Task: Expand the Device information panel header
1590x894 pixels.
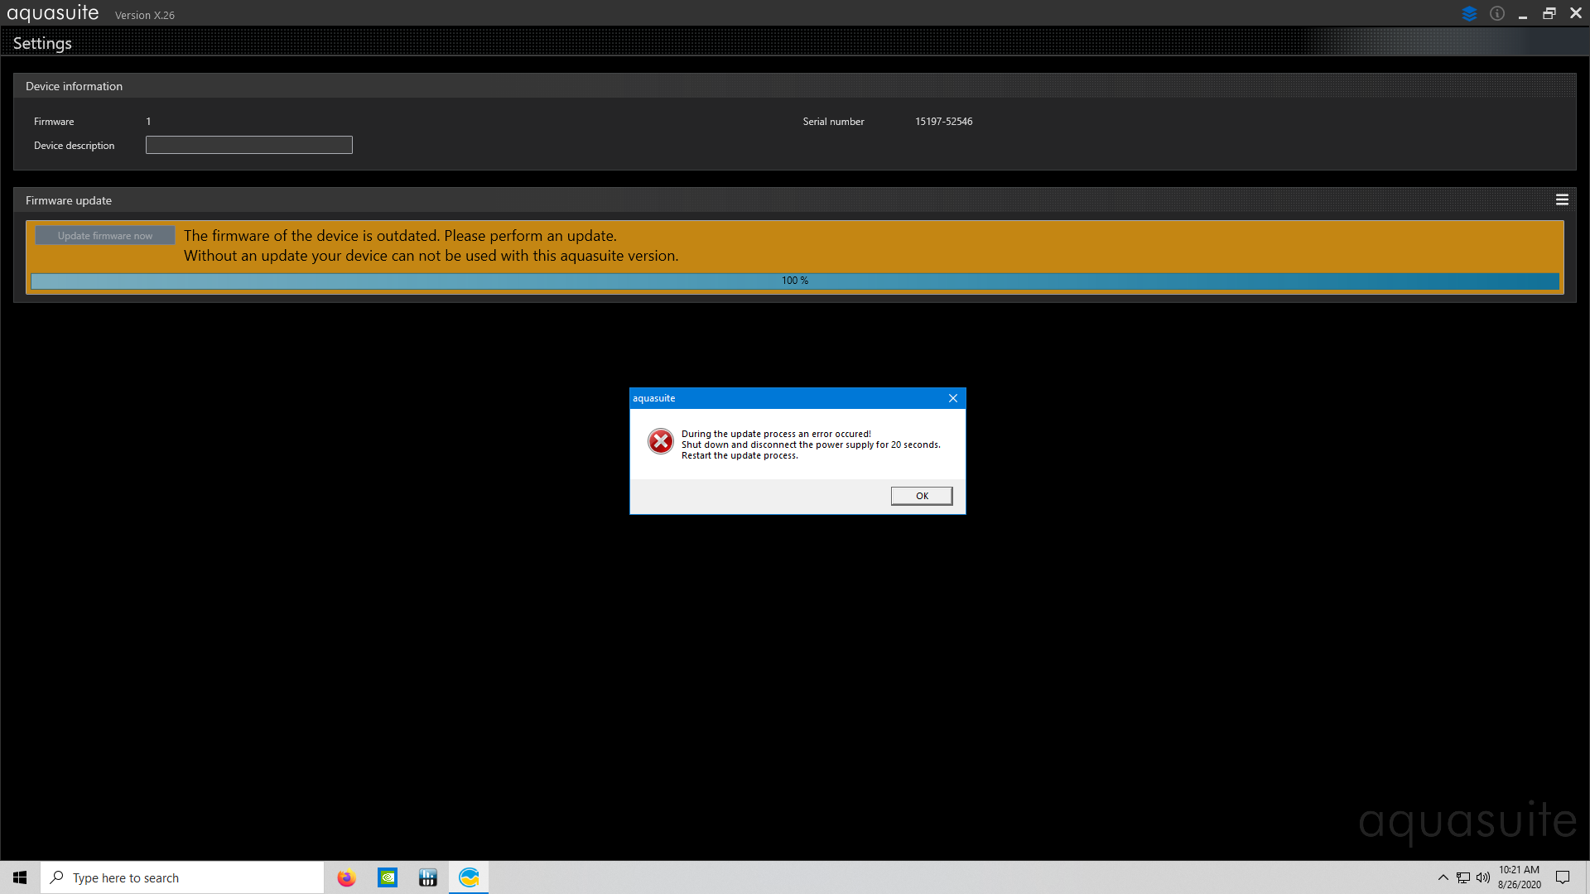Action: pos(74,86)
